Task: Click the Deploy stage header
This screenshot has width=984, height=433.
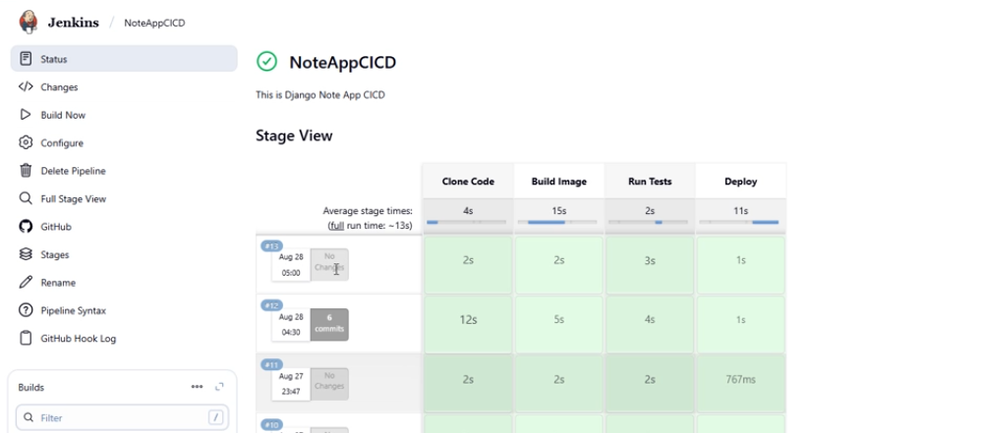Action: pyautogui.click(x=740, y=181)
